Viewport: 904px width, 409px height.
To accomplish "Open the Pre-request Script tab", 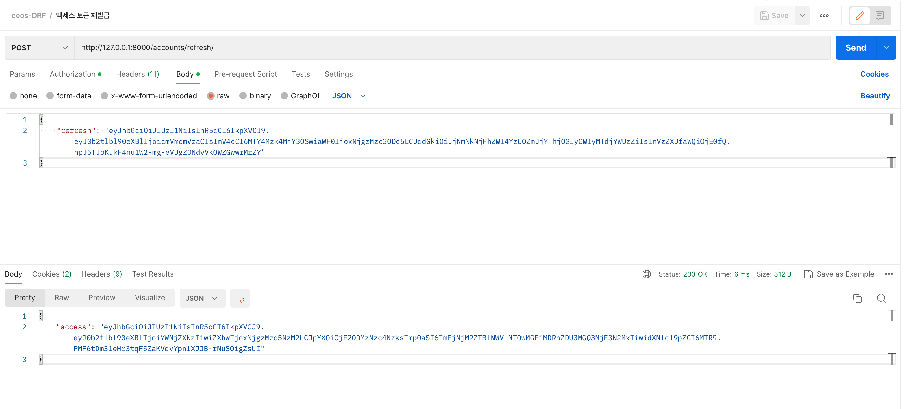I will (x=246, y=74).
